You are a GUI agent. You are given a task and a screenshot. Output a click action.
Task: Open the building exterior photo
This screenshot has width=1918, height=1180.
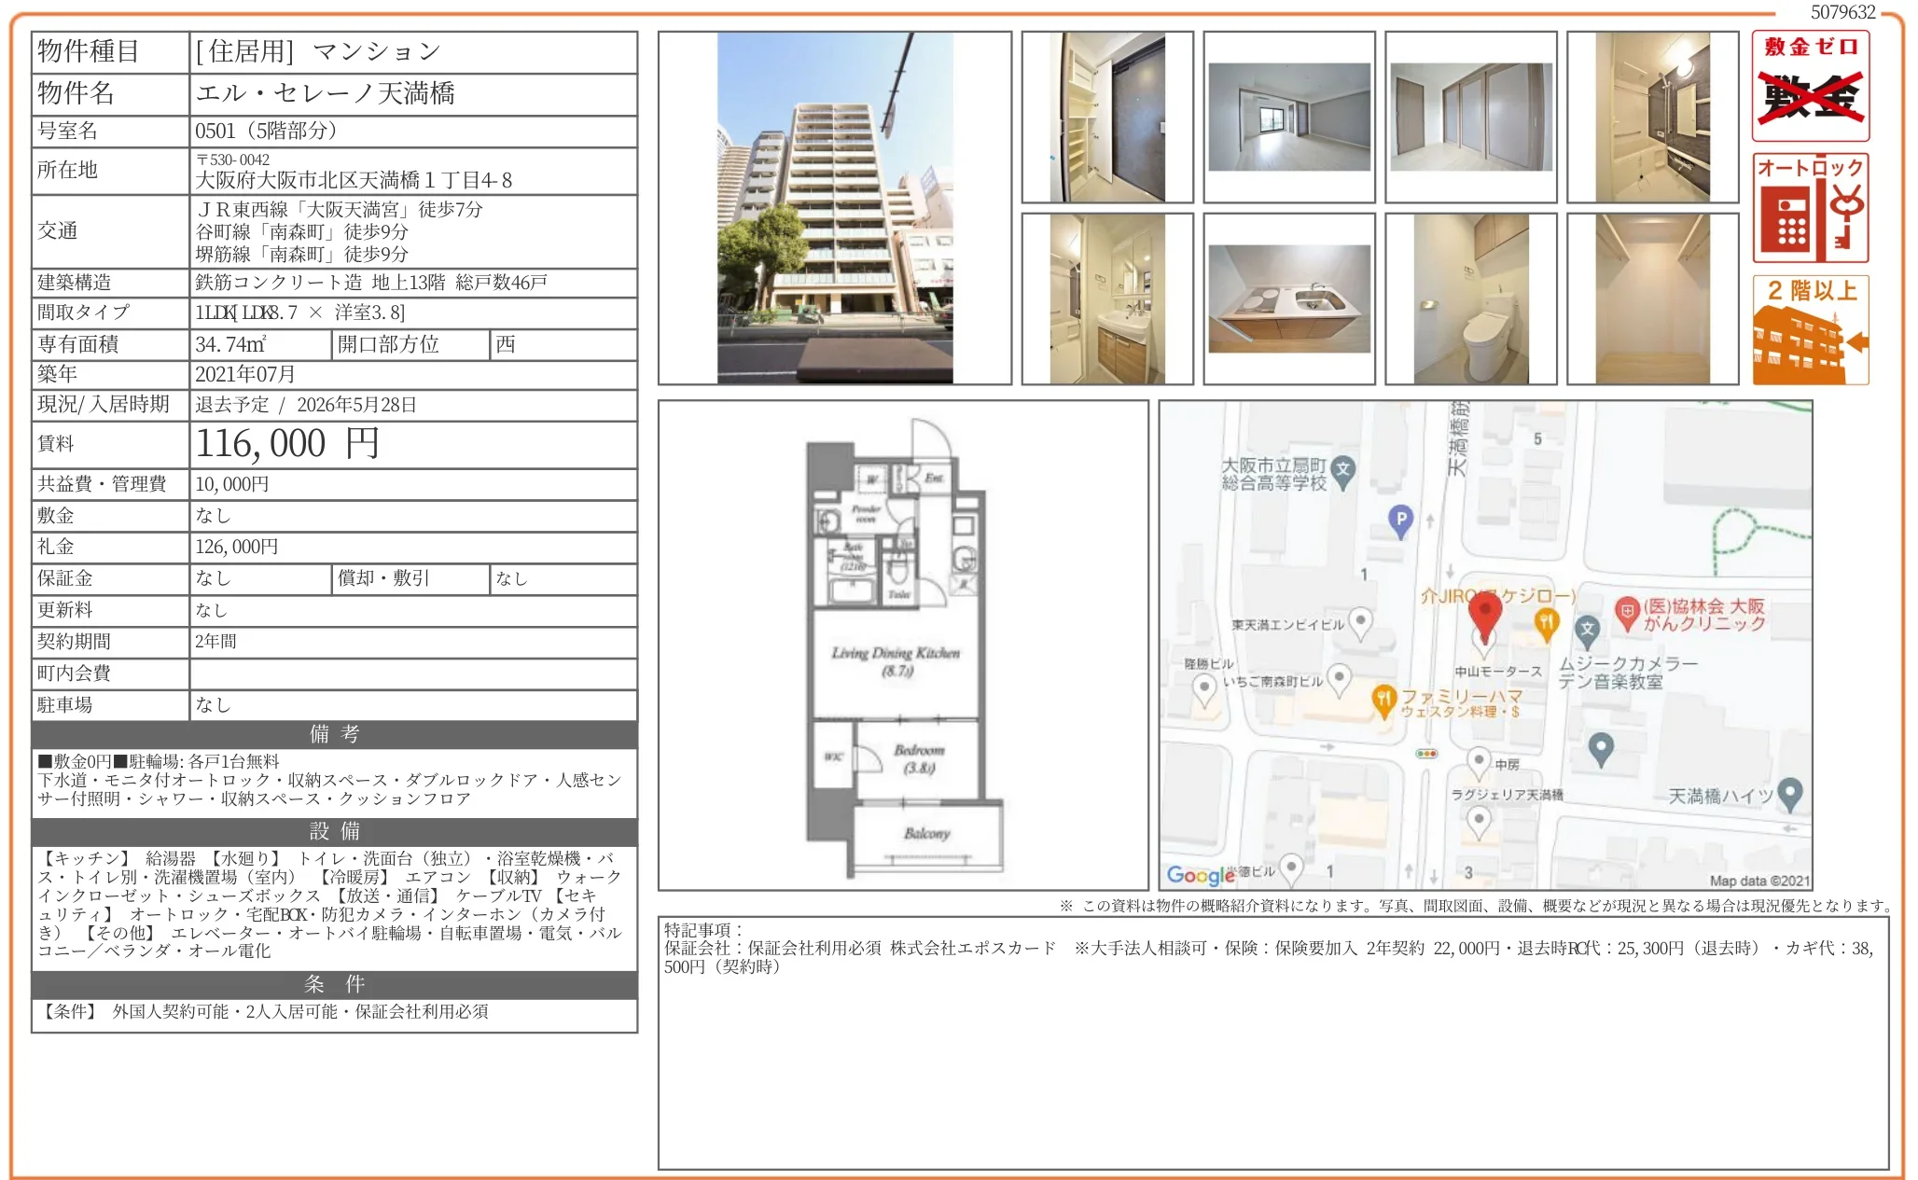coord(835,208)
